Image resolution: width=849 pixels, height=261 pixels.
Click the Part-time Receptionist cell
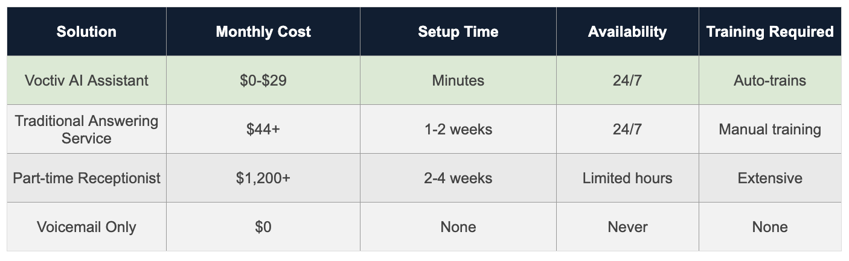[x=86, y=178]
